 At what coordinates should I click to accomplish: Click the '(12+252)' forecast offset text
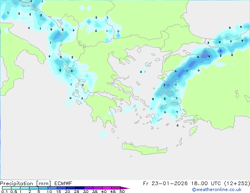tap(237, 184)
